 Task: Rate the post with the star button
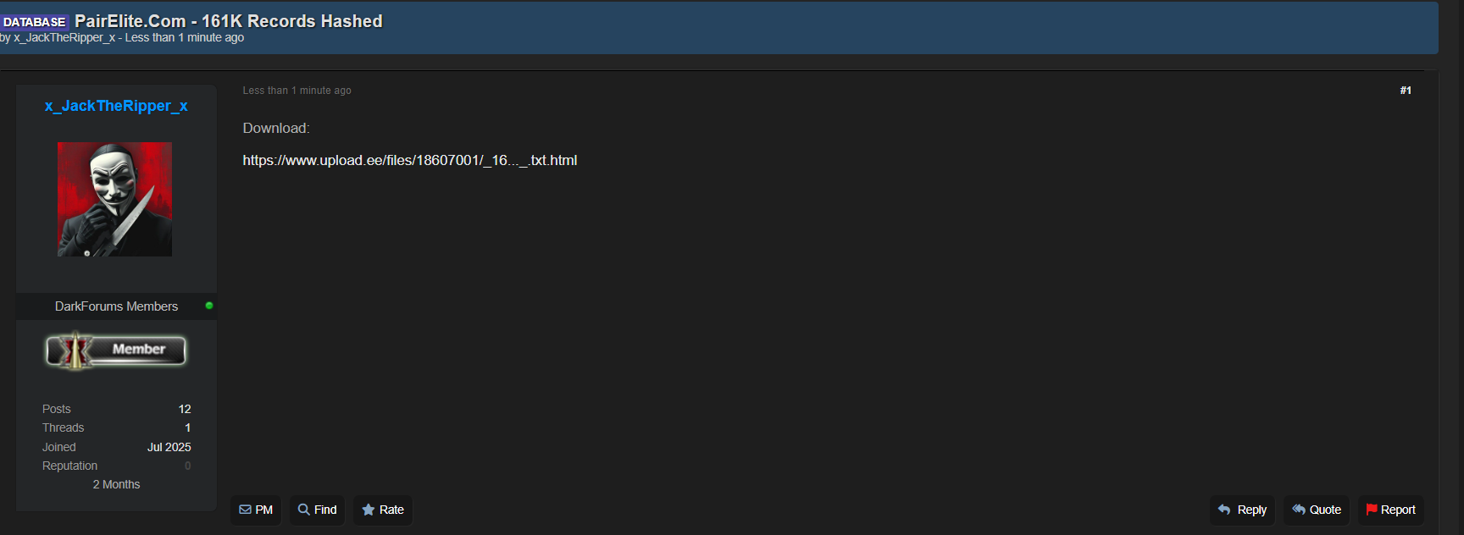pos(383,510)
